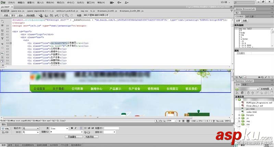Select body rule in CSS rules list
The height and width of the screenshot is (147, 274).
click(x=243, y=33)
